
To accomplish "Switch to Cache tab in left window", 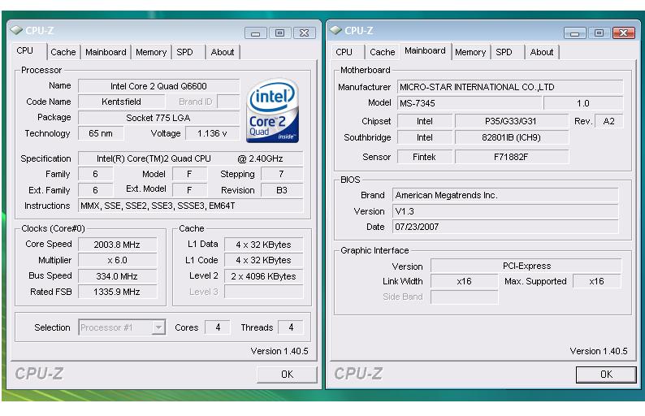I will pyautogui.click(x=63, y=52).
